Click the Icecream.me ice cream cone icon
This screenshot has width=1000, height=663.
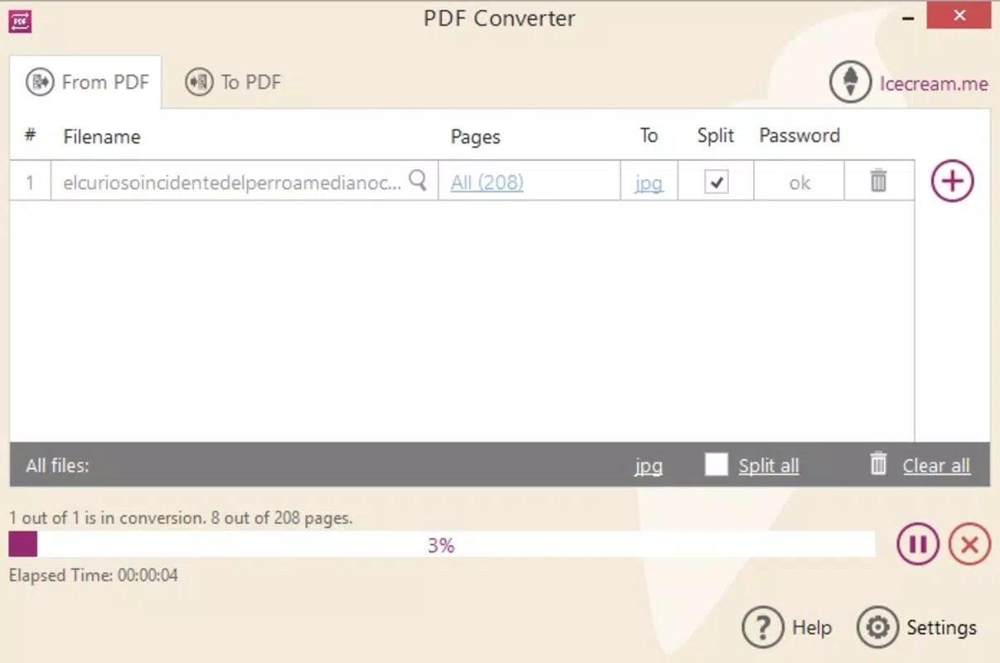[x=850, y=83]
